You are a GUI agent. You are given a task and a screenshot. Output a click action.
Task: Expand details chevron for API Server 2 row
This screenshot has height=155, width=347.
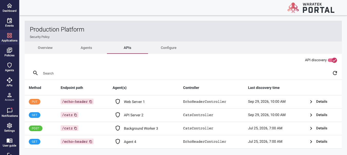(311, 115)
